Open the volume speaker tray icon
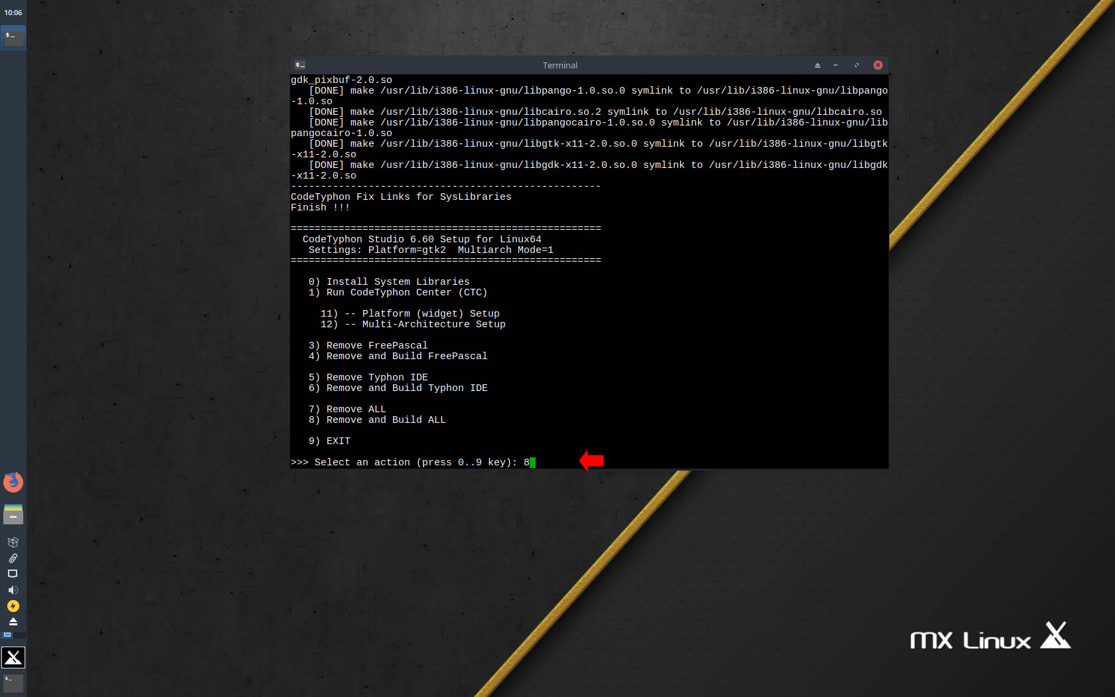Viewport: 1115px width, 697px height. [x=13, y=590]
